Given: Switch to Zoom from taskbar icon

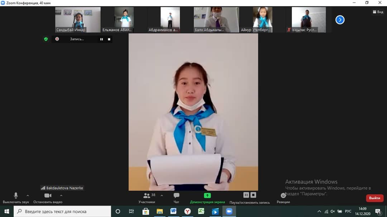Looking at the screenshot, I should tap(229, 211).
